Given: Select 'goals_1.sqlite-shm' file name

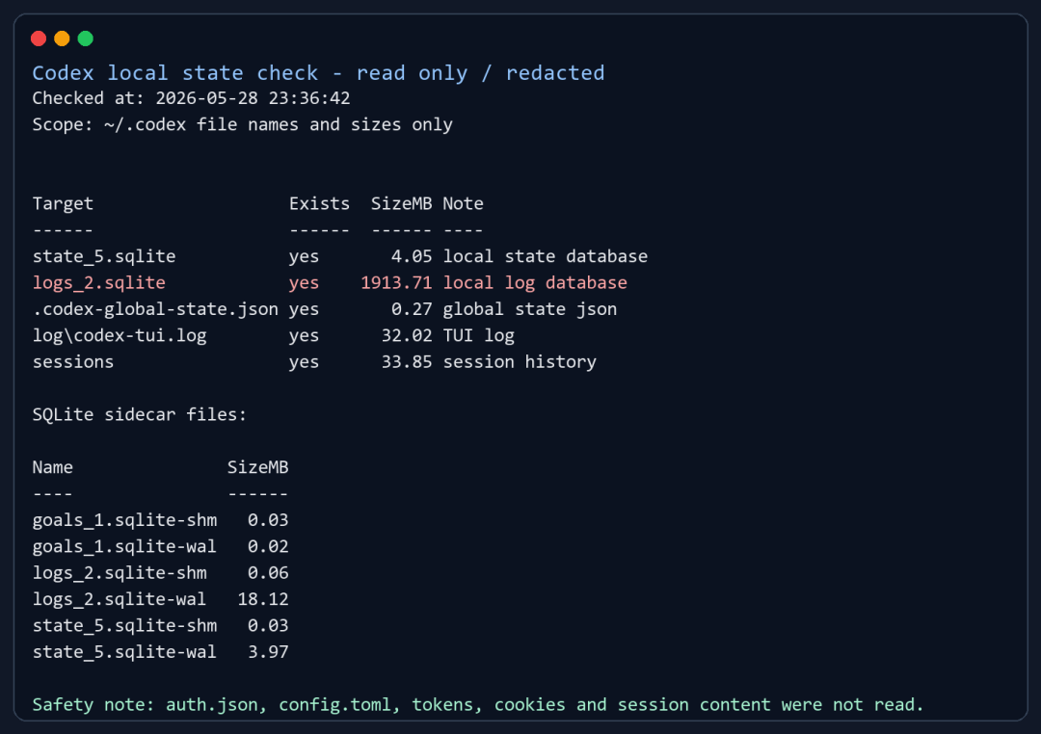Looking at the screenshot, I should click(x=124, y=520).
